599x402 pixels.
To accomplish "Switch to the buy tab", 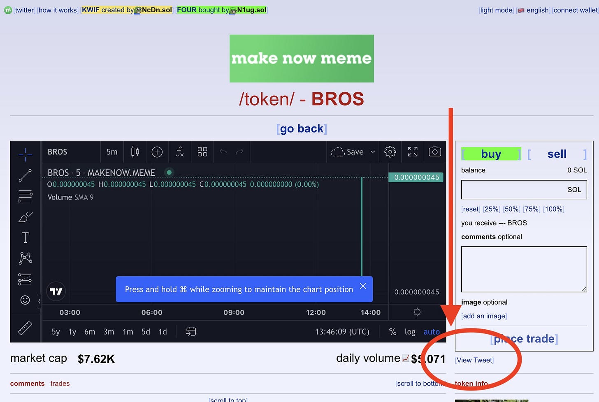I will (x=491, y=154).
